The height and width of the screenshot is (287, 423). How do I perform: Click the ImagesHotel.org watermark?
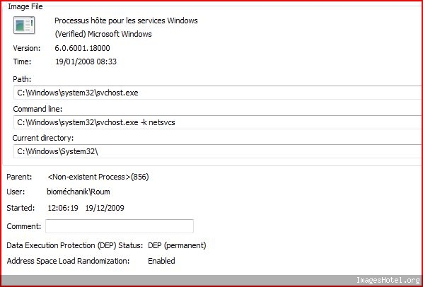388,280
